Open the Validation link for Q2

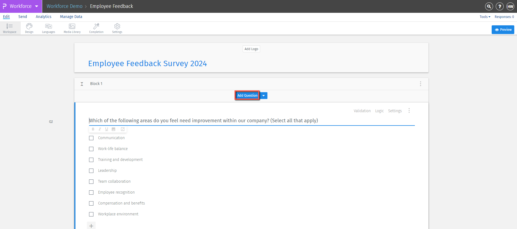coord(362,111)
